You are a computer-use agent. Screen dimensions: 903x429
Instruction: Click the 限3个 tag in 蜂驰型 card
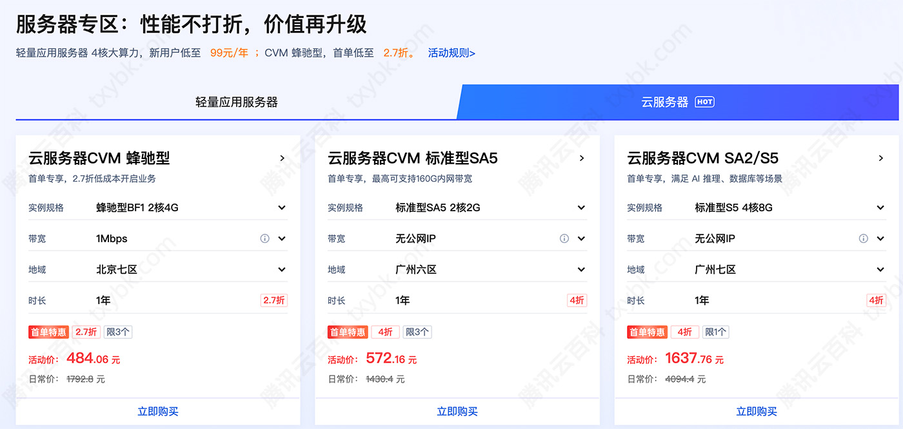118,332
